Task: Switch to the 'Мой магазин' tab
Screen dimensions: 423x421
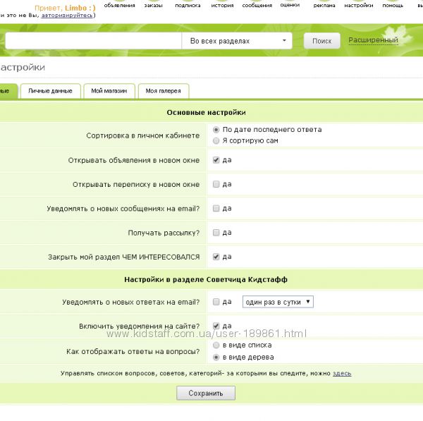Action: point(109,91)
